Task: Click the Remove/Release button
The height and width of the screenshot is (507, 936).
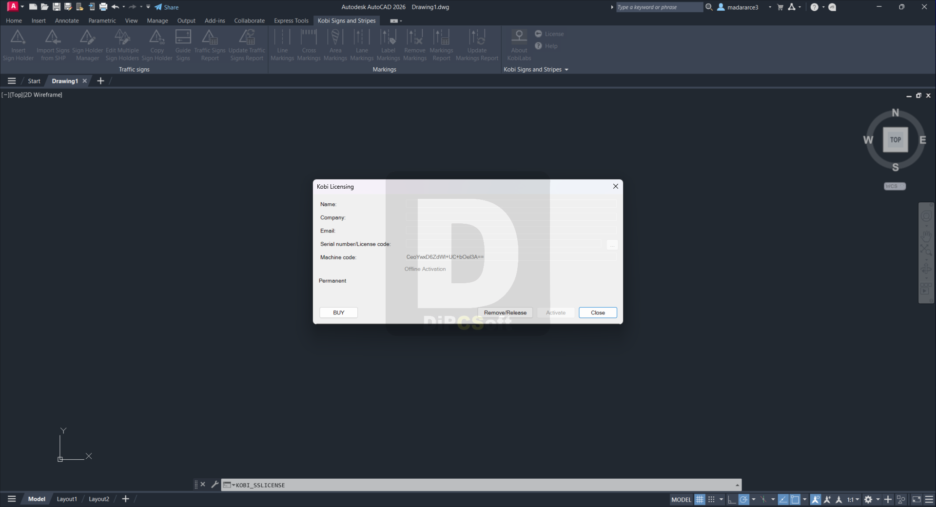Action: pos(505,312)
